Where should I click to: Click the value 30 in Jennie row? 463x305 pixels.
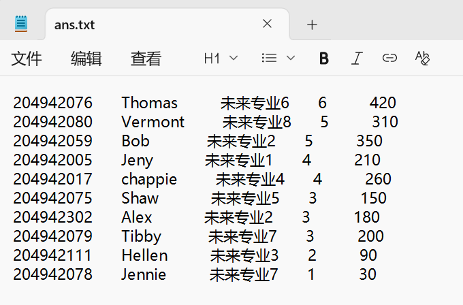tap(368, 274)
